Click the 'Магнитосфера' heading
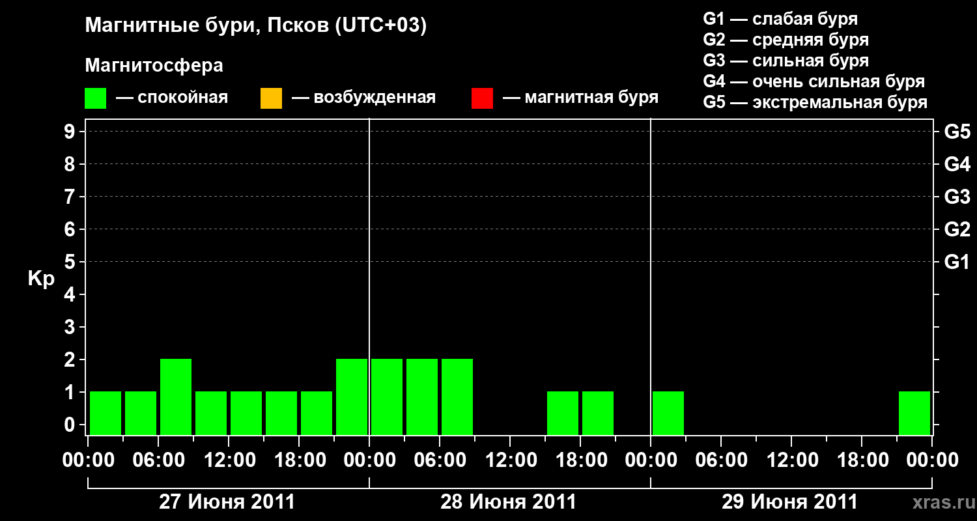This screenshot has width=977, height=521. [x=154, y=66]
